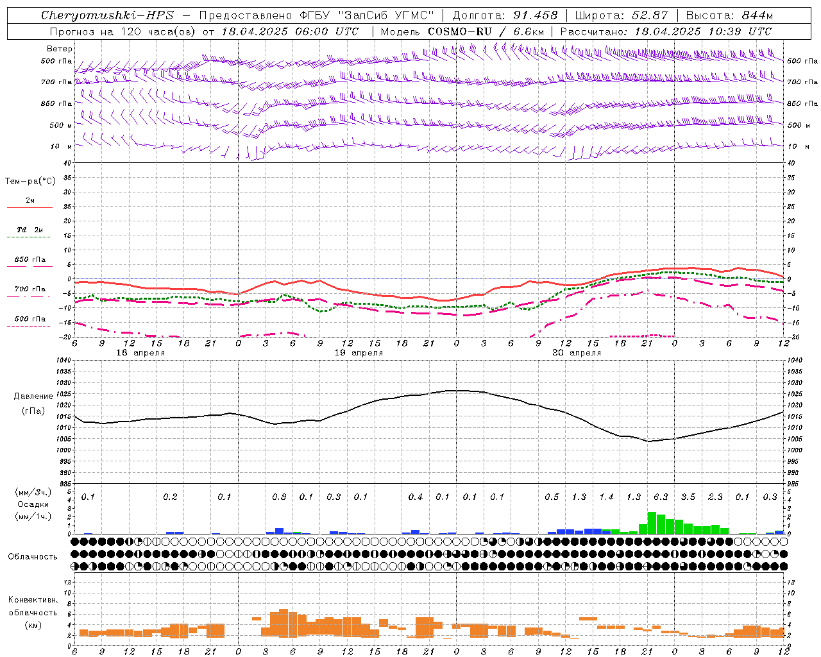Click the 0.8 precipitation total
Viewport: 821px width, 657px height.
(x=279, y=497)
